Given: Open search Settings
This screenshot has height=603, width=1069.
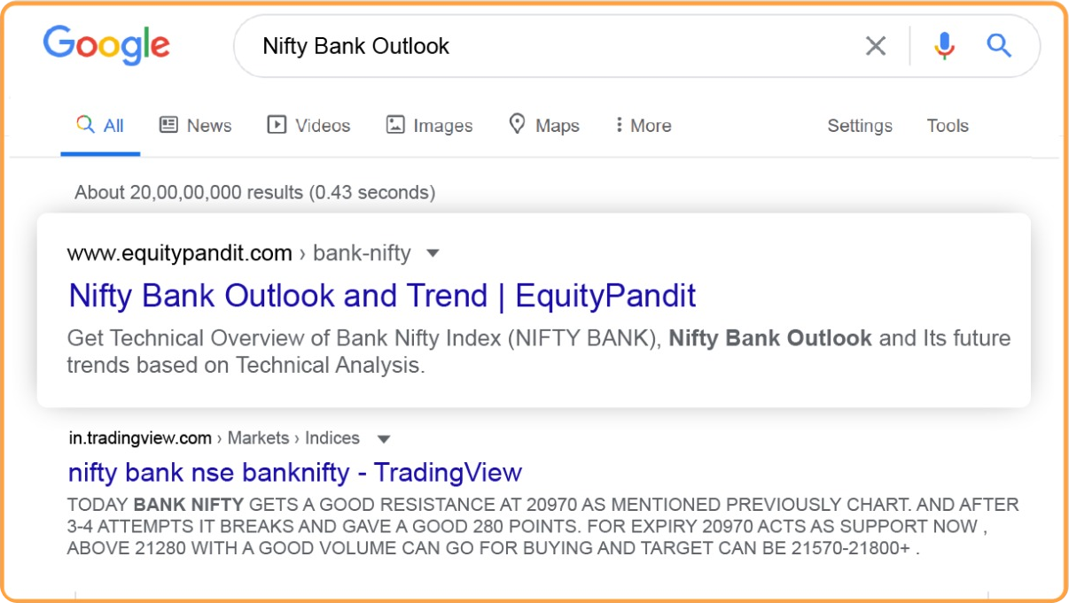Looking at the screenshot, I should 860,126.
